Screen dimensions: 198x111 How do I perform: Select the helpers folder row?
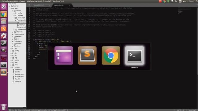(x=17, y=37)
